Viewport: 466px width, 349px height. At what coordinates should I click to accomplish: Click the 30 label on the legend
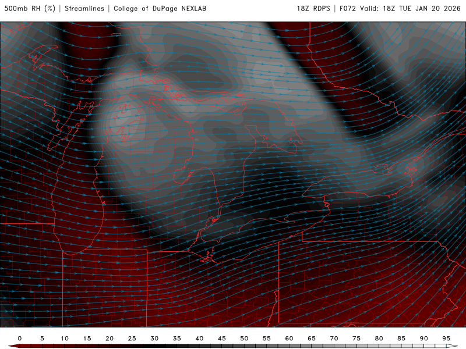(154, 339)
